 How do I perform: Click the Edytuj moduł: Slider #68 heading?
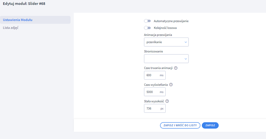click(x=24, y=4)
